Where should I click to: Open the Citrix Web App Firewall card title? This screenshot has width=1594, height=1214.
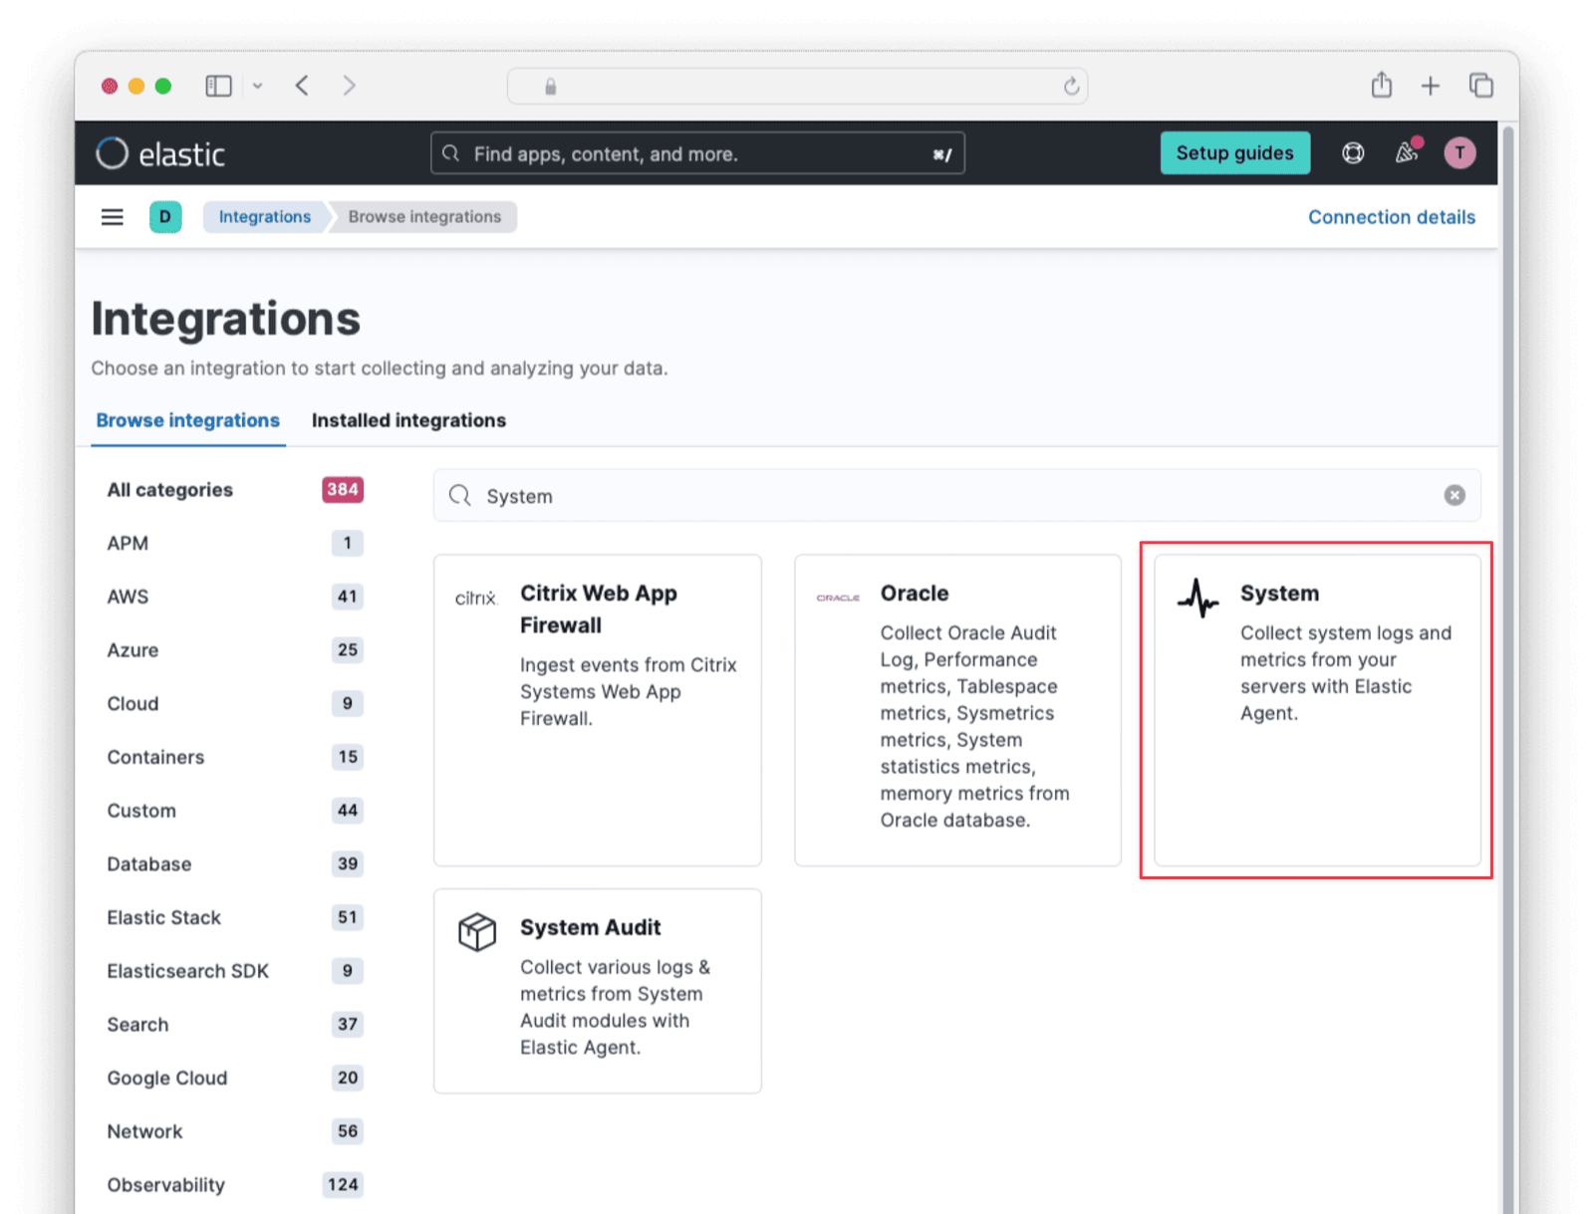click(599, 609)
